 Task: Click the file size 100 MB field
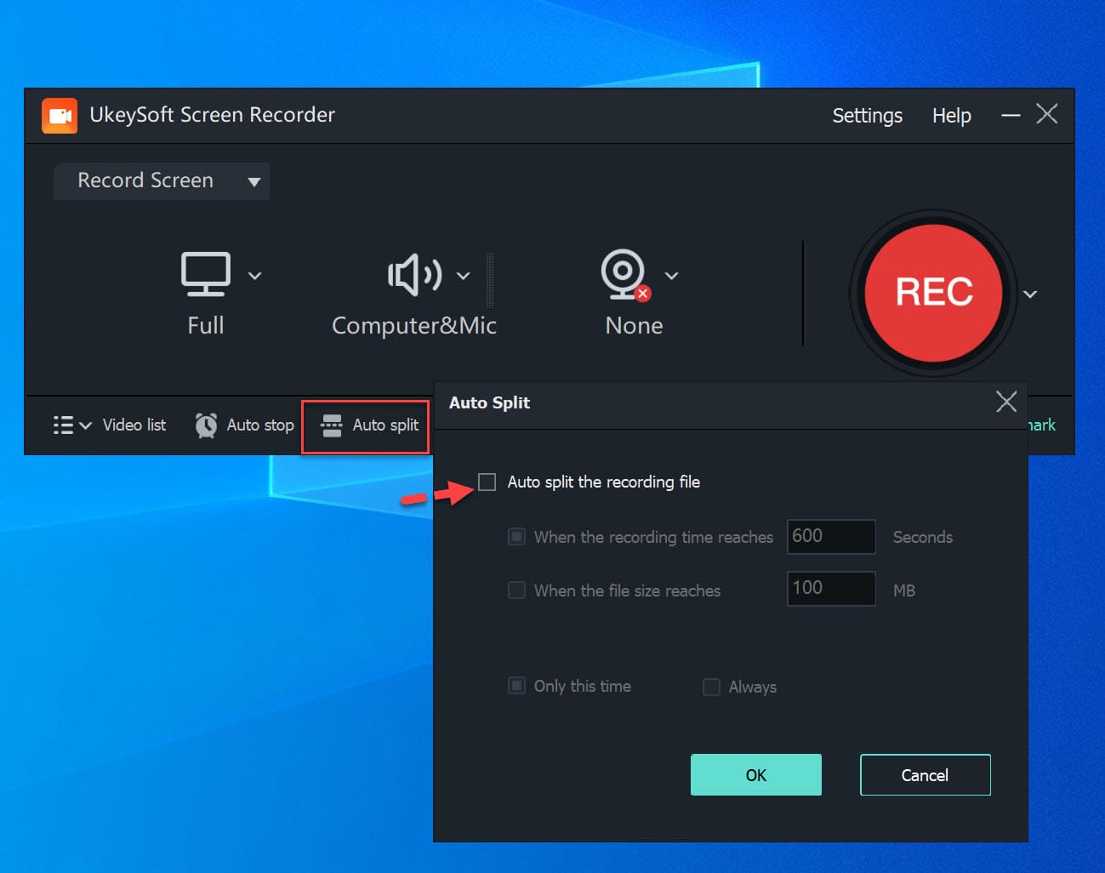pyautogui.click(x=831, y=588)
